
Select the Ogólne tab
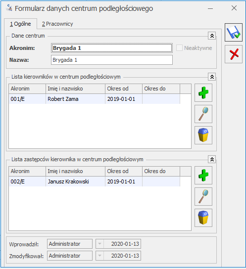tap(20, 24)
